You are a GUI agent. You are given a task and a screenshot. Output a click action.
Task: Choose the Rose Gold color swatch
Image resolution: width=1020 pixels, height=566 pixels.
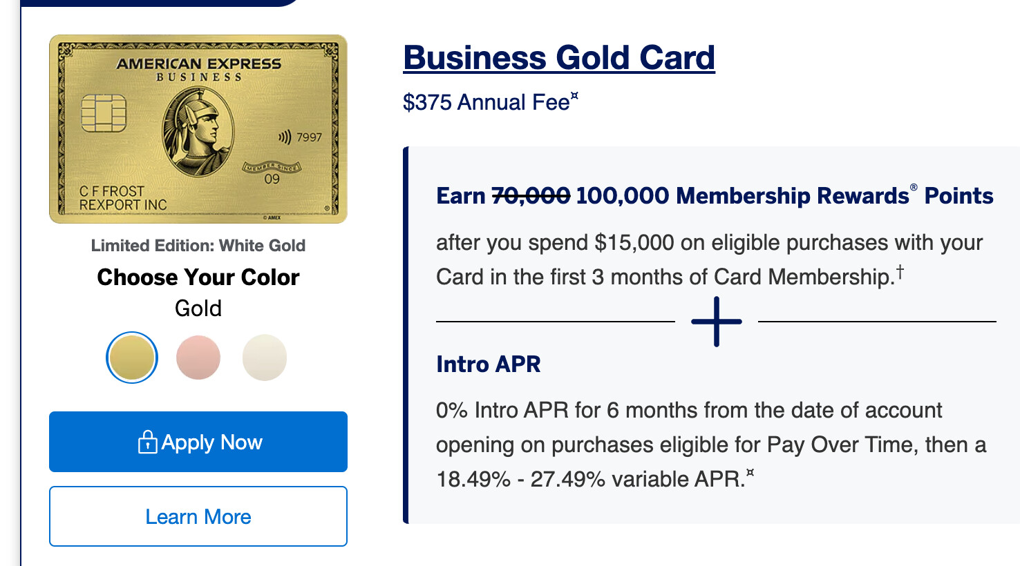pyautogui.click(x=198, y=358)
